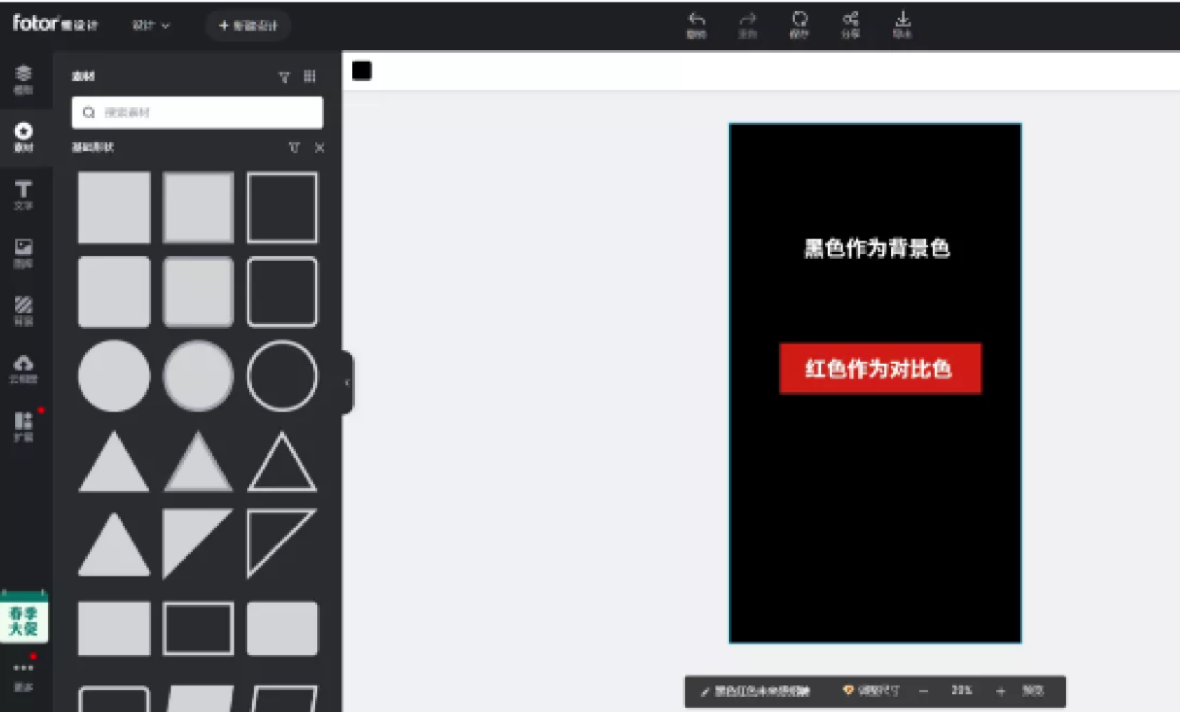Click the plus New Design button
Screen dimensions: 1180x712
click(x=248, y=25)
